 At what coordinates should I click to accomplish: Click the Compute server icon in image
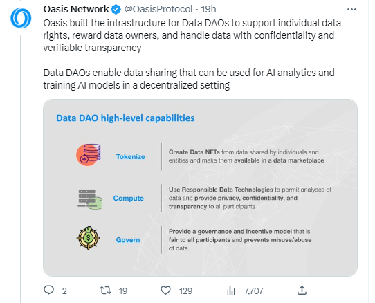tap(90, 199)
